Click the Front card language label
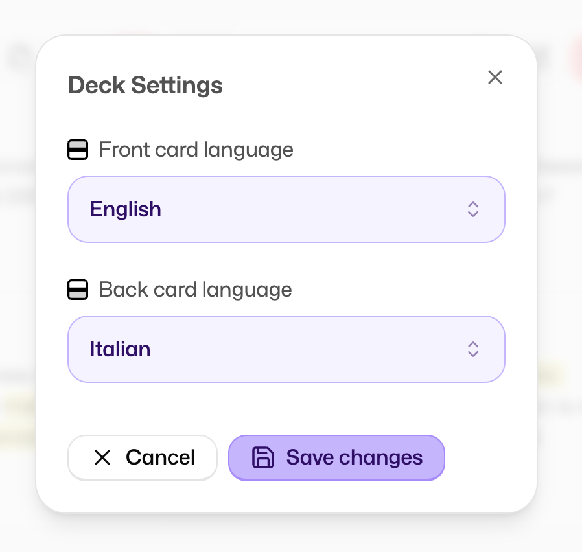582x552 pixels. [196, 150]
